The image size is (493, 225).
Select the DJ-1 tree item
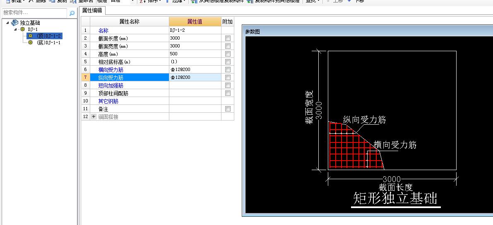(x=33, y=29)
